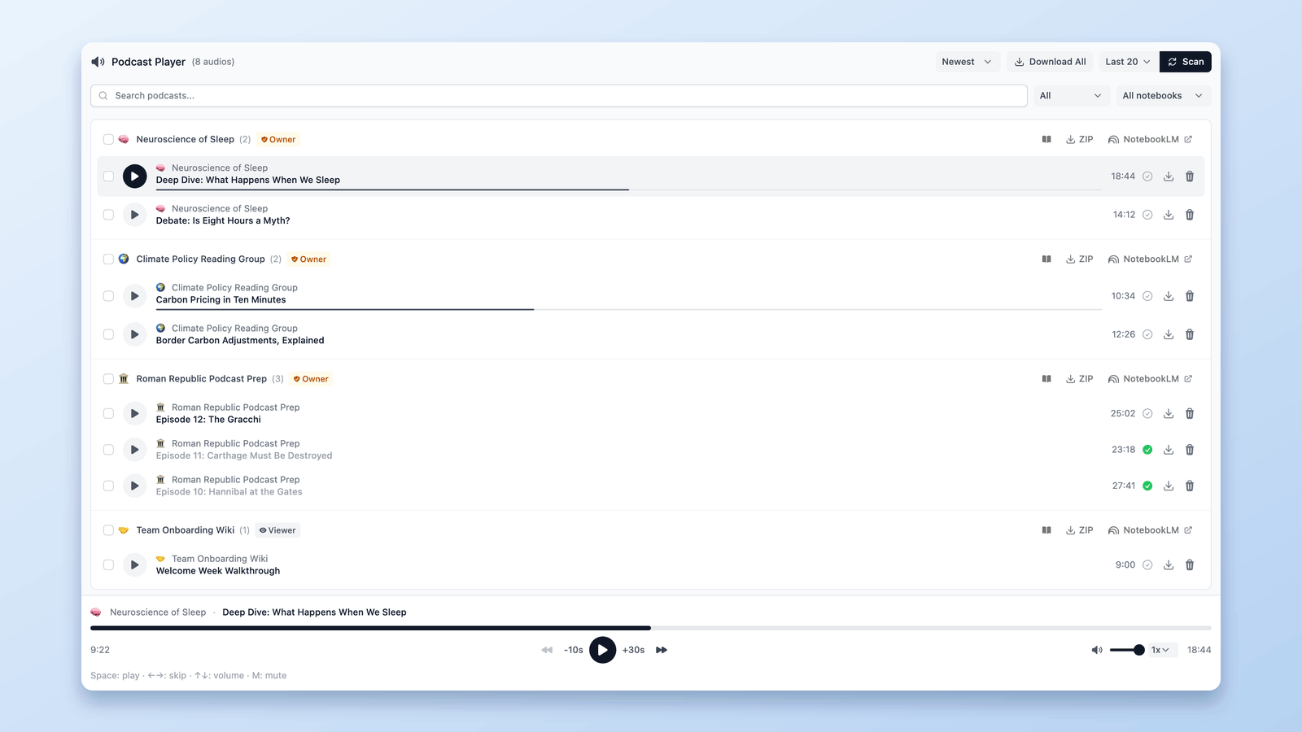Screen dimensions: 1302x732
Task: Download ZIP for Climate Policy Reading Group
Action: 1080,259
